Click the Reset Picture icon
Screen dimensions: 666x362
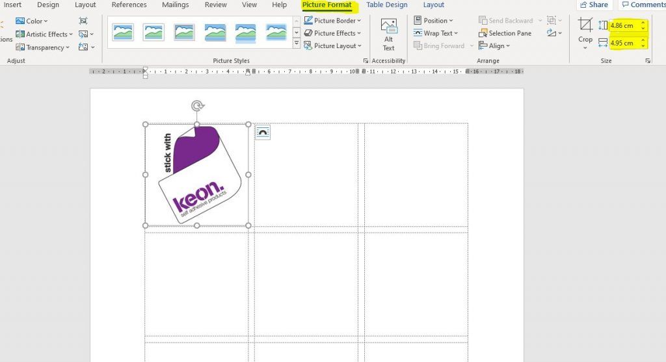(87, 47)
